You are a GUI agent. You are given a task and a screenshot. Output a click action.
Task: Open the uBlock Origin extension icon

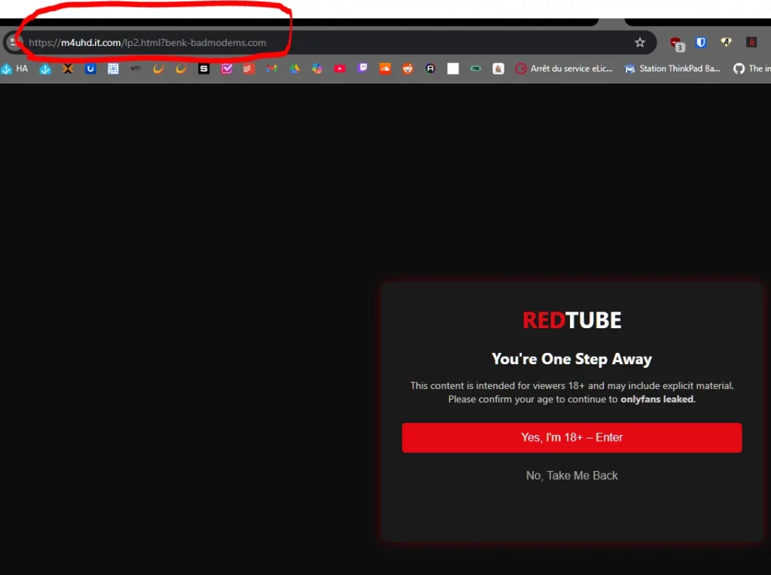(676, 43)
